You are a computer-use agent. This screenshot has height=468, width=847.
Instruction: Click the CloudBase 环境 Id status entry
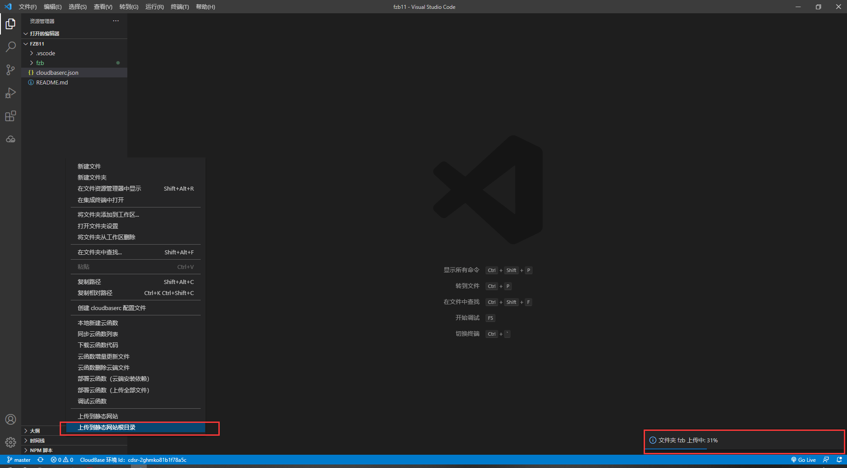tap(133, 460)
